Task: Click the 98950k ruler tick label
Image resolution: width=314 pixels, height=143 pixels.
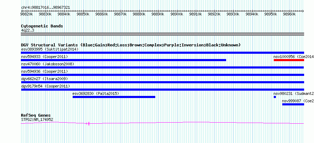Action: 271,14
